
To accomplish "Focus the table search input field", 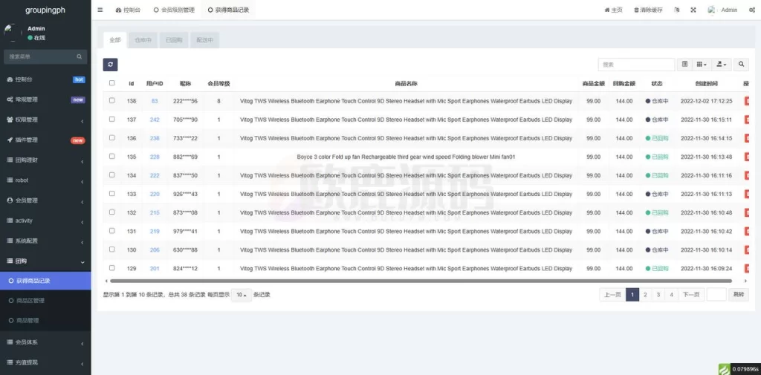I will [x=636, y=65].
